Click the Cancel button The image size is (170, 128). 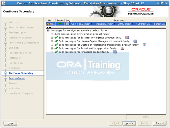pos(160,123)
